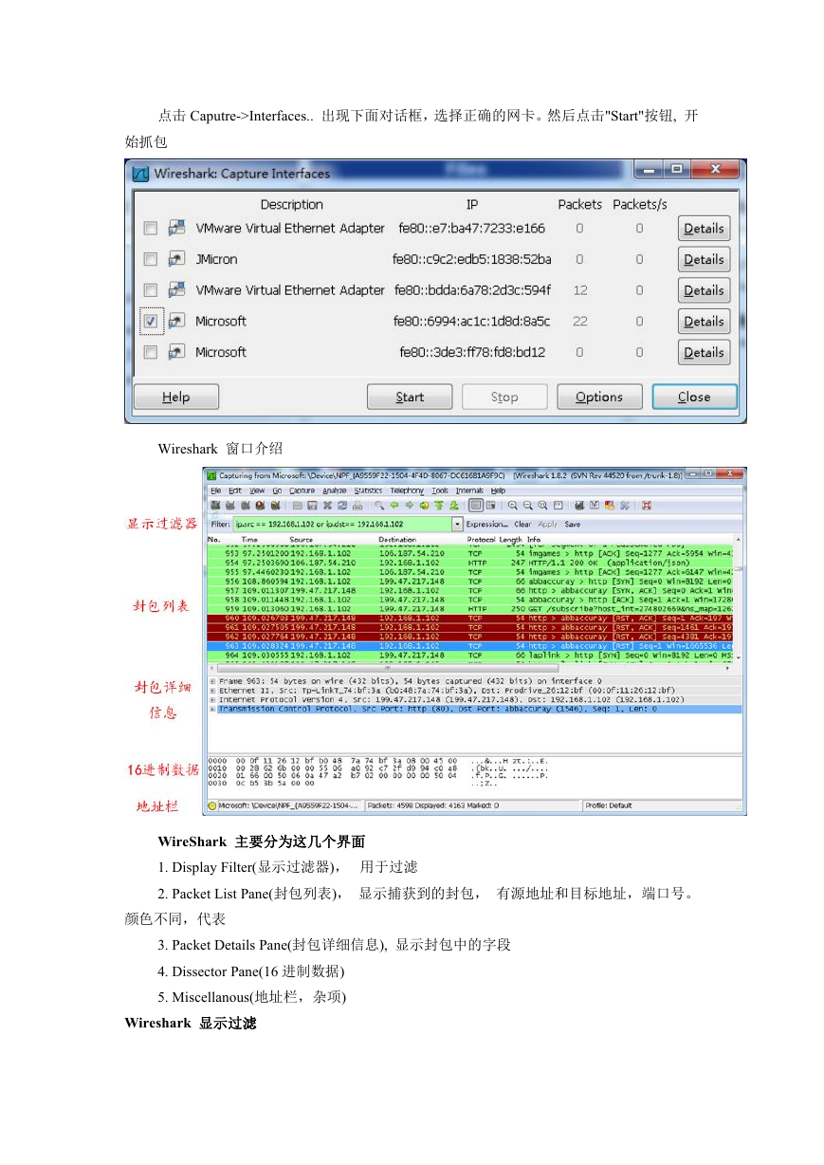The image size is (824, 1165).
Task: Uncheck the Microsoft fe80::6994:ac1c:1d8d:8a5c interface checkbox
Action: point(152,322)
